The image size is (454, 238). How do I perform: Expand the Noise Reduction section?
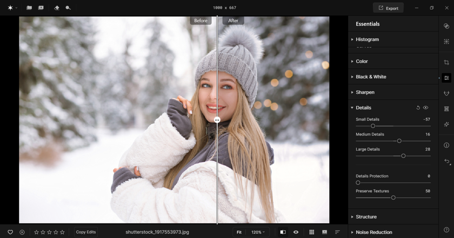click(x=373, y=232)
